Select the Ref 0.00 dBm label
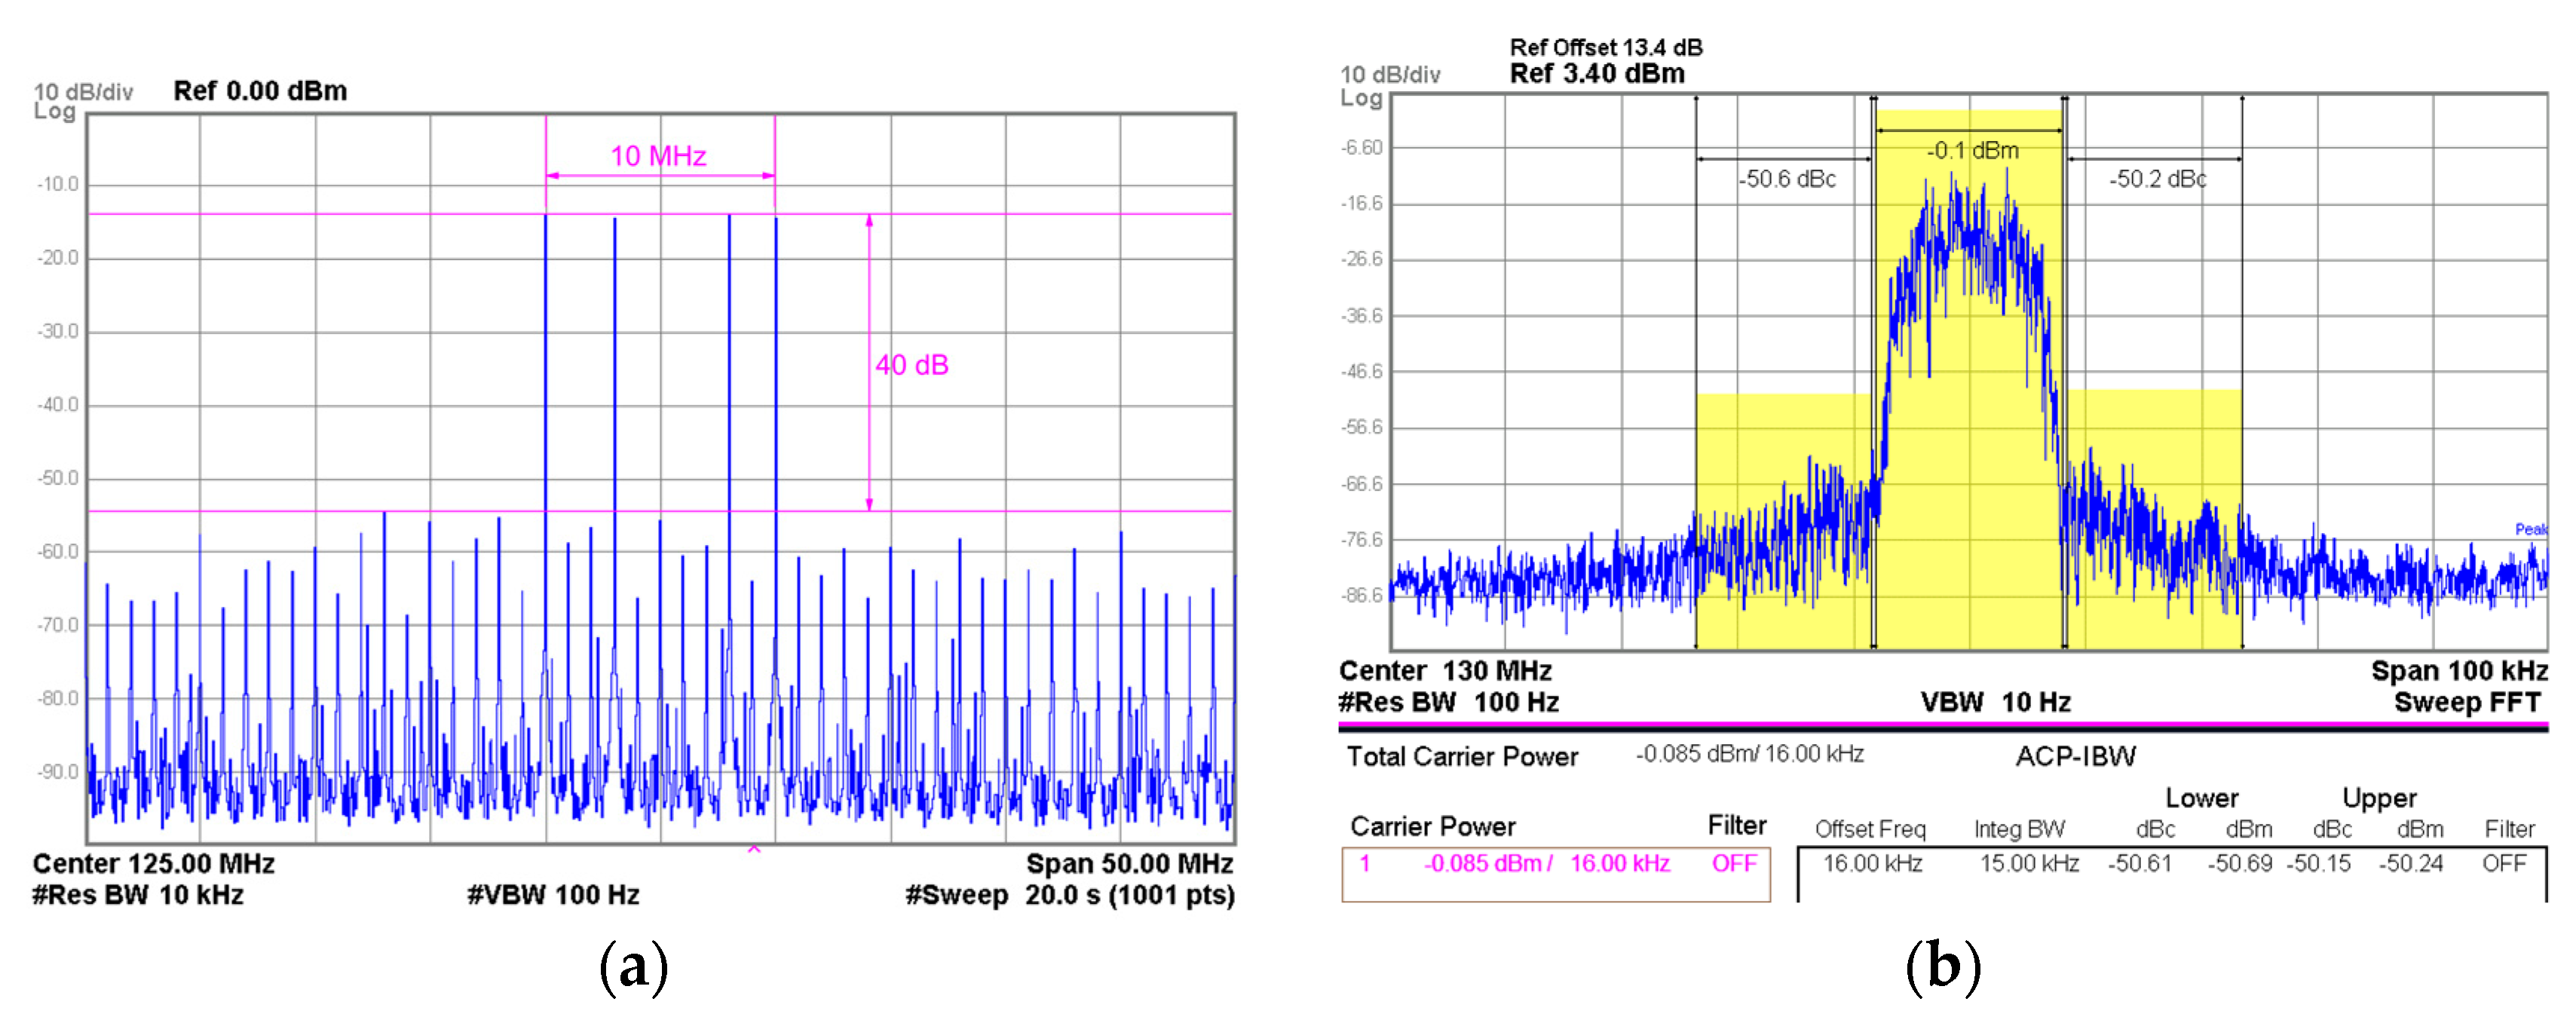Image resolution: width=2576 pixels, height=1020 pixels. pyautogui.click(x=260, y=91)
